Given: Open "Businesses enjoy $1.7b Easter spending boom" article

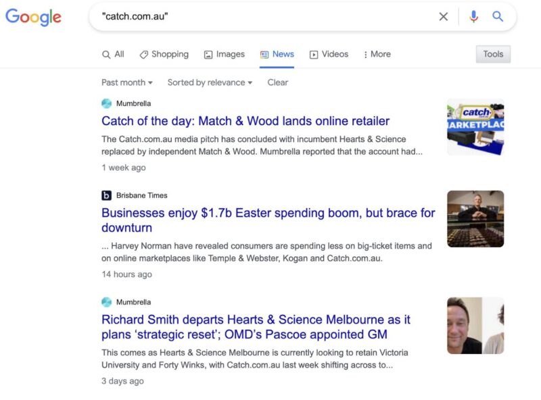Looking at the screenshot, I should pyautogui.click(x=268, y=220).
